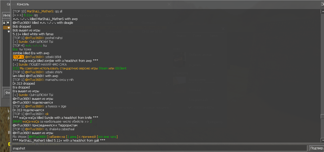Click the green Steam word in console
This screenshot has width=324, height=152.
point(103,68)
